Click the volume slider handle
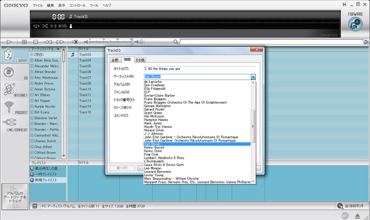Screen dimensions: 370x220 click(x=132, y=42)
